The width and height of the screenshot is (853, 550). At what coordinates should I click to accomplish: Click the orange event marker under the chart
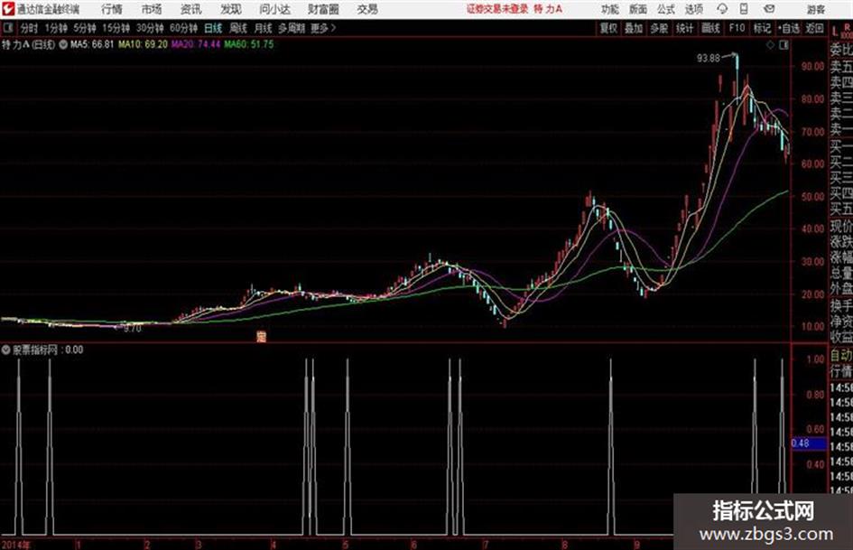[261, 337]
